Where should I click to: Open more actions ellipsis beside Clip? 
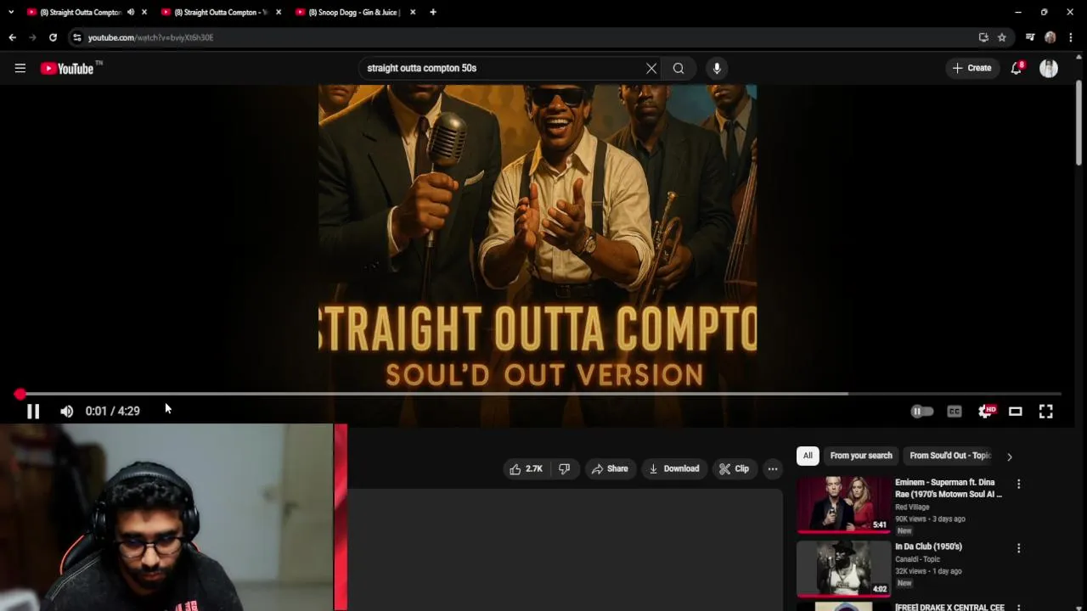click(x=773, y=468)
